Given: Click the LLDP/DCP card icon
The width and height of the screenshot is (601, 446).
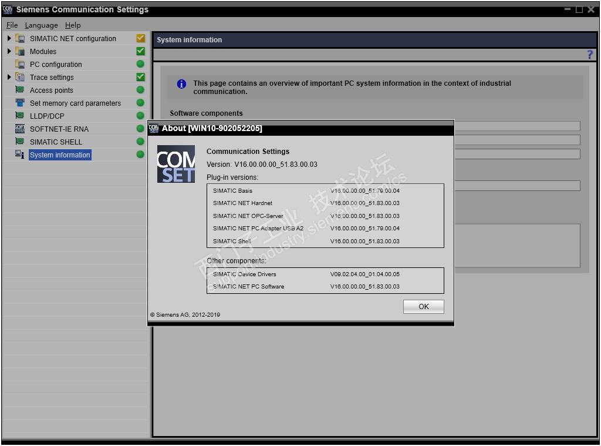Looking at the screenshot, I should (19, 116).
